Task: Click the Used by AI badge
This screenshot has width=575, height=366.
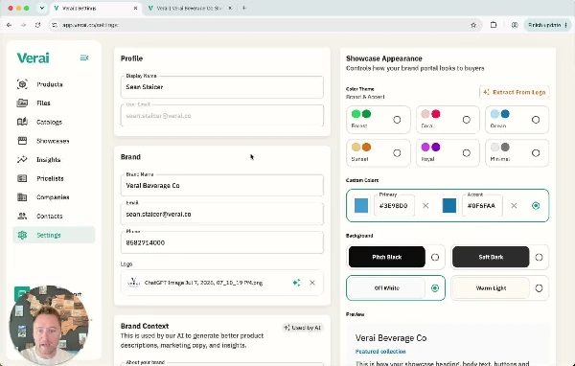Action: pyautogui.click(x=303, y=328)
